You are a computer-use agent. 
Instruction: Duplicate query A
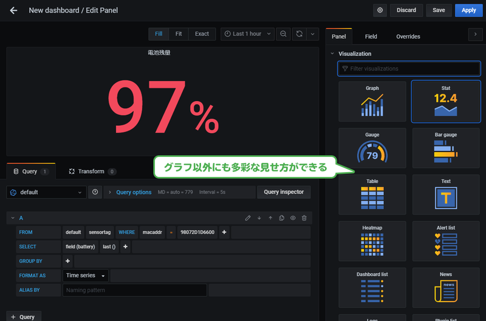click(x=281, y=218)
